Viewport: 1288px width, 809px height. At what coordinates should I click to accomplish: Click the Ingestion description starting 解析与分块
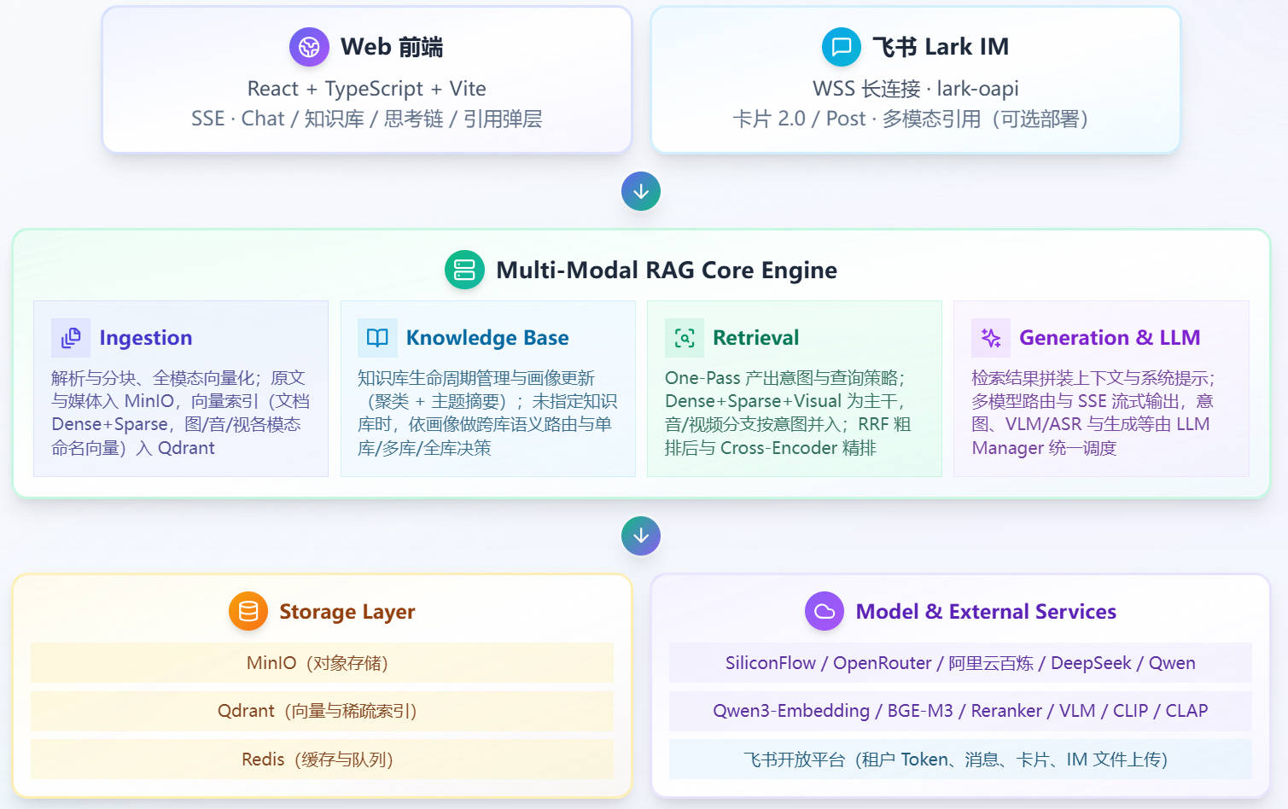point(181,413)
